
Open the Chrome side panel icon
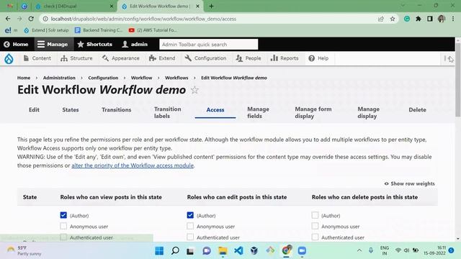[x=429, y=19]
